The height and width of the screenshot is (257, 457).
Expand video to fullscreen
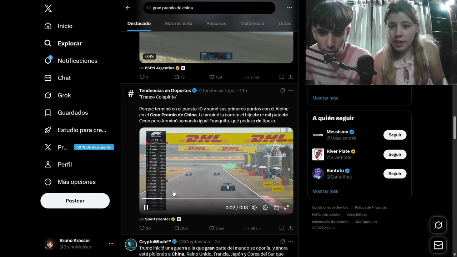click(x=286, y=208)
